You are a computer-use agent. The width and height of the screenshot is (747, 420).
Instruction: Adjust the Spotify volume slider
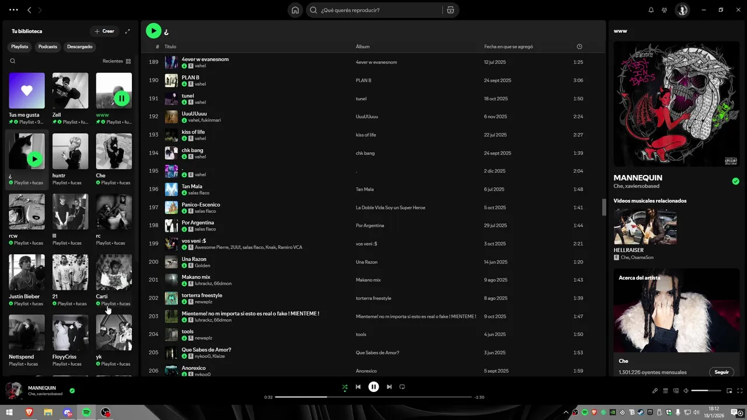[x=707, y=391]
